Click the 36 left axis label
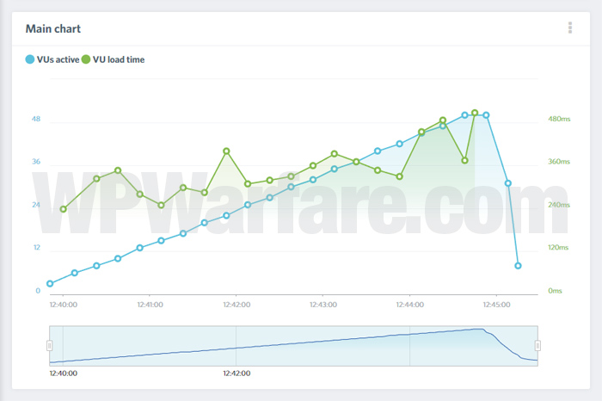 pos(36,162)
